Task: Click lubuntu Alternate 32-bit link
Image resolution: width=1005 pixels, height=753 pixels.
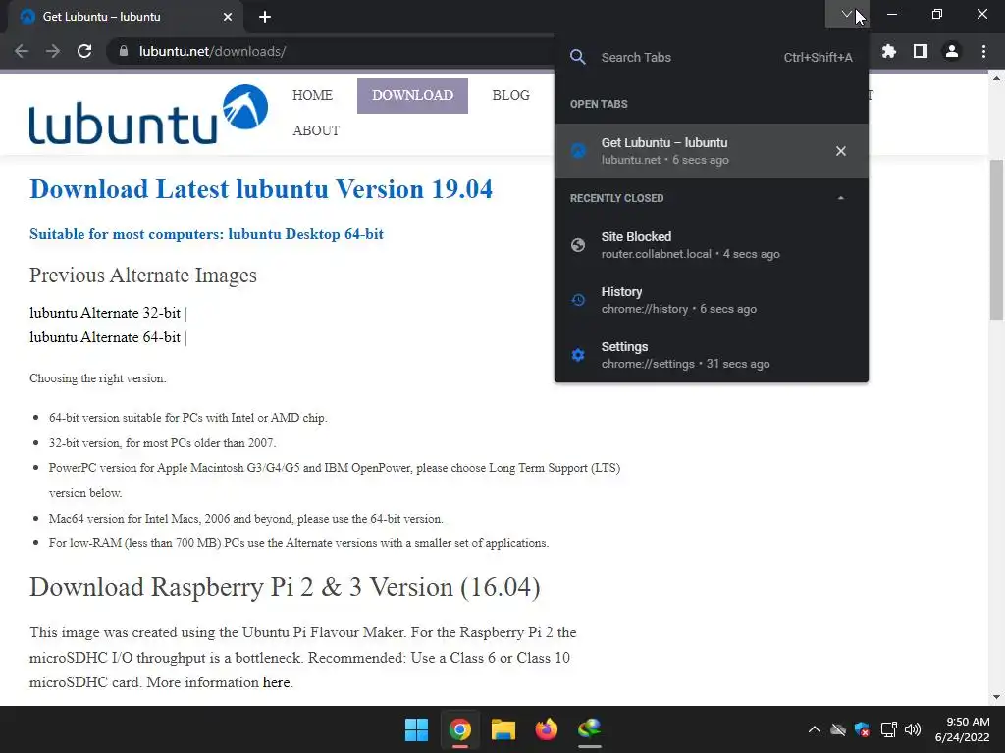Action: click(105, 313)
